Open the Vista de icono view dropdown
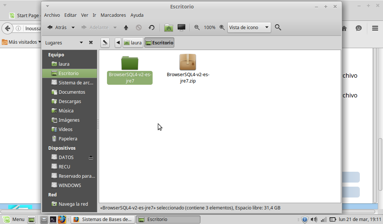 pyautogui.click(x=249, y=27)
